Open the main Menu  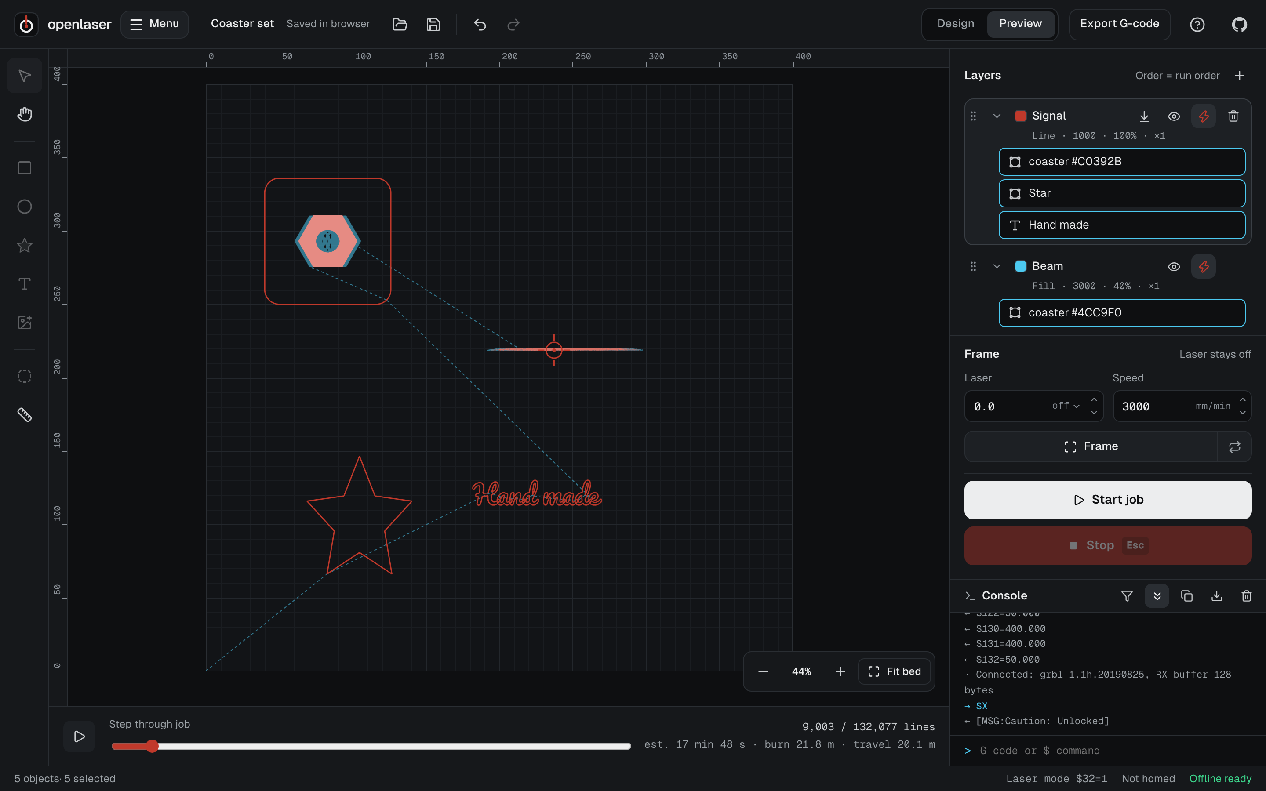click(154, 24)
